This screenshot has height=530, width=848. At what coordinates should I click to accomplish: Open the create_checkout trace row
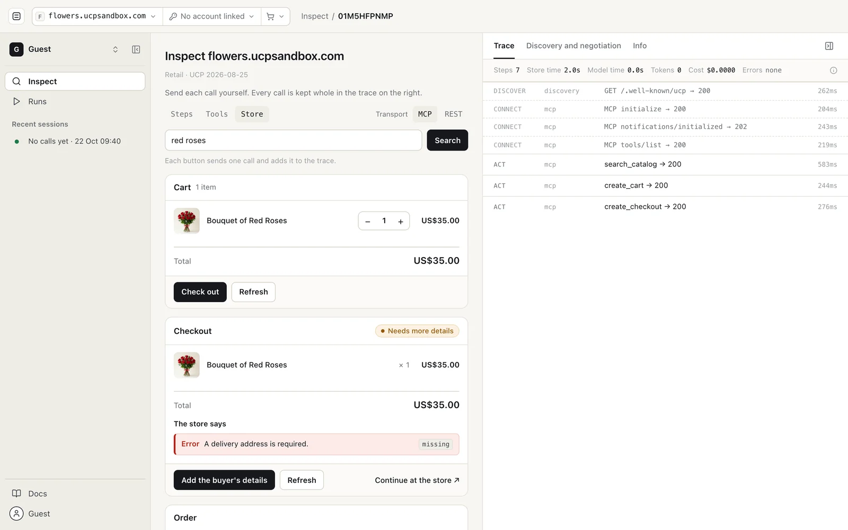tap(665, 207)
